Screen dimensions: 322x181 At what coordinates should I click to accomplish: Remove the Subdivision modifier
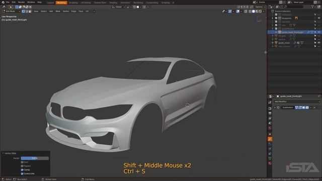click(314, 108)
